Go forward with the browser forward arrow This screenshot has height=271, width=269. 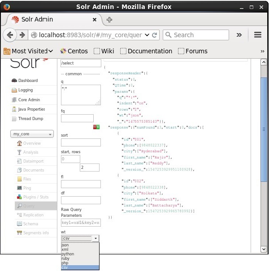22,35
